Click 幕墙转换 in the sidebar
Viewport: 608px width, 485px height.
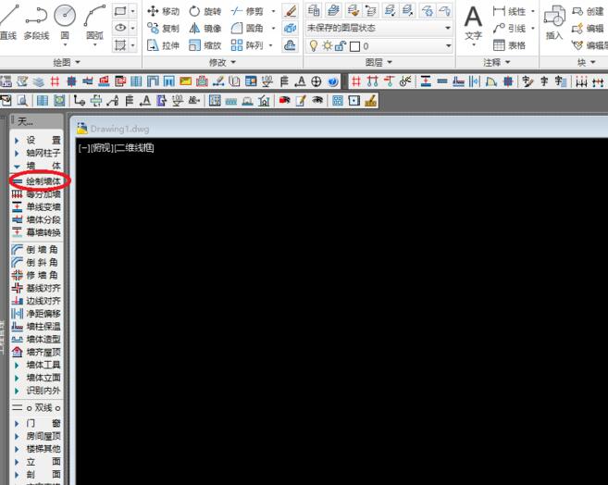point(36,232)
